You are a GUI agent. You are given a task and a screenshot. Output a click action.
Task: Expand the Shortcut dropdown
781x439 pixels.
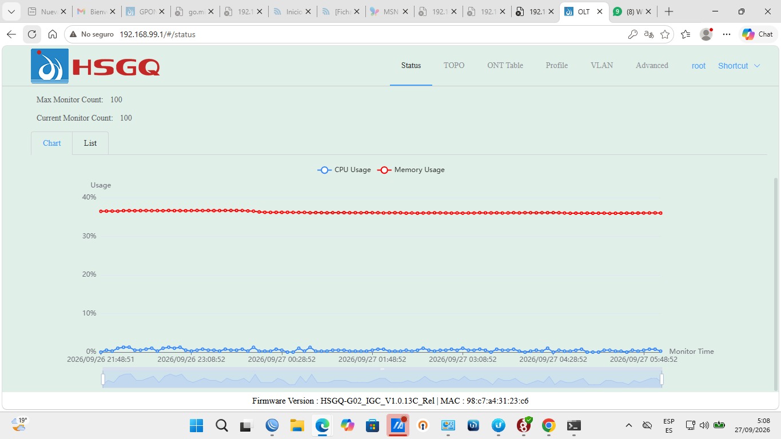click(739, 66)
